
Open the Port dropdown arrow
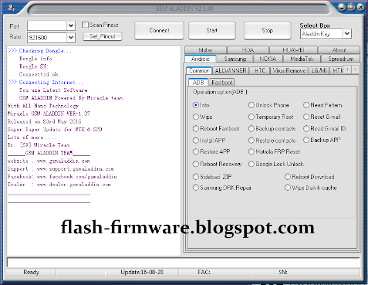tap(71, 25)
